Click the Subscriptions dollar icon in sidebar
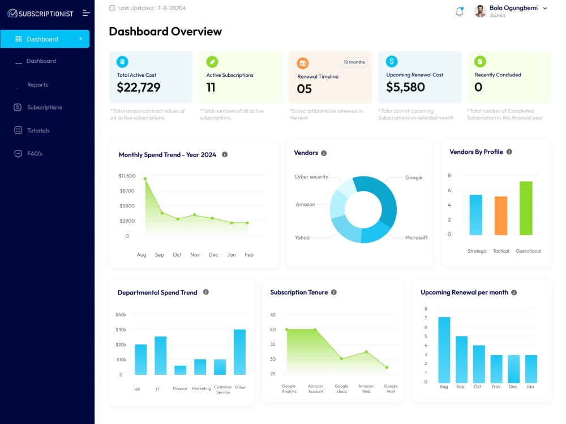 [18, 107]
